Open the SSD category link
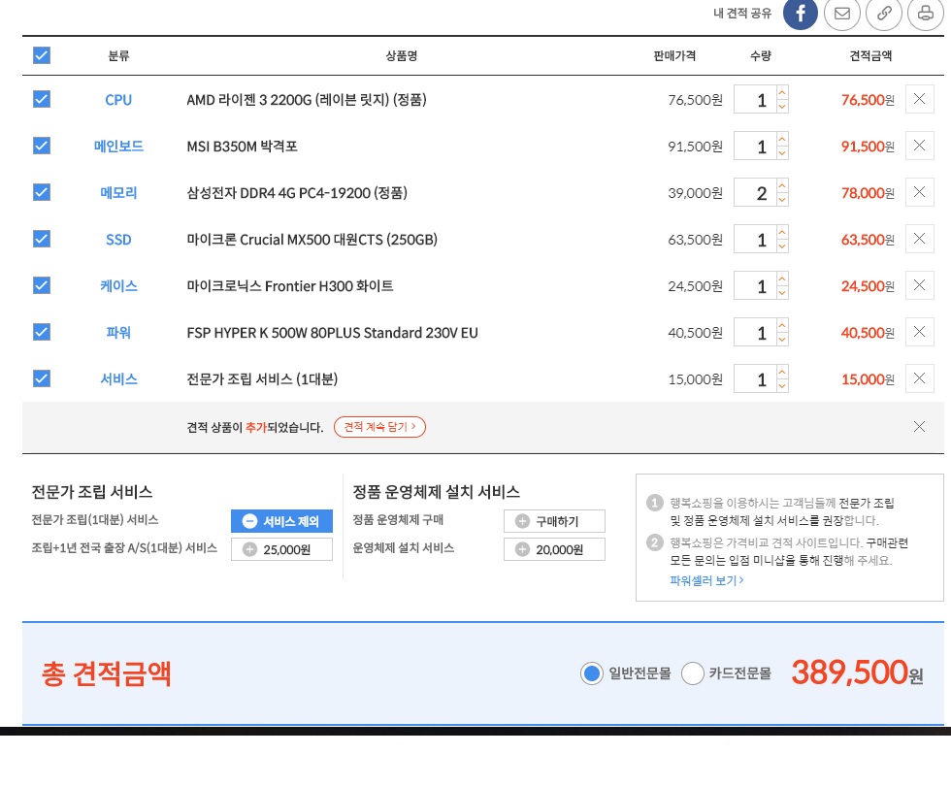The height and width of the screenshot is (787, 951). pyautogui.click(x=118, y=240)
